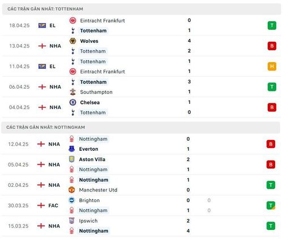Click the red B badge for Wolves match
This screenshot has height=240, width=283.
(x=272, y=46)
